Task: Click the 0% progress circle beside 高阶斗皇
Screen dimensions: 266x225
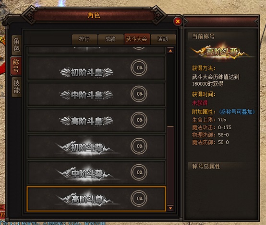Action: tap(139, 120)
